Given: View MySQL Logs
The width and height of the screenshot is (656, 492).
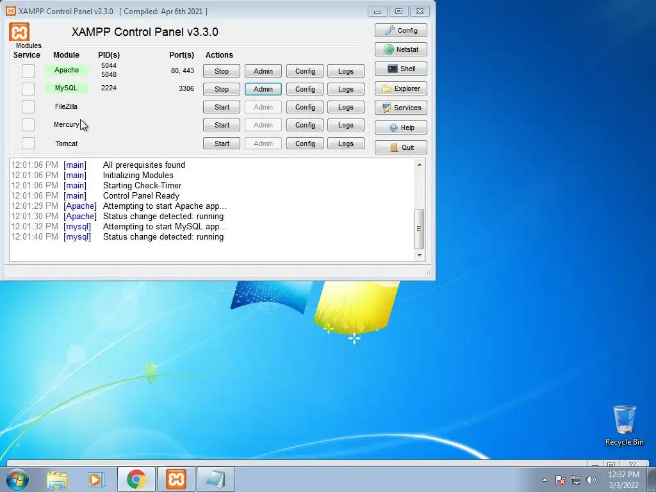Looking at the screenshot, I should [346, 89].
